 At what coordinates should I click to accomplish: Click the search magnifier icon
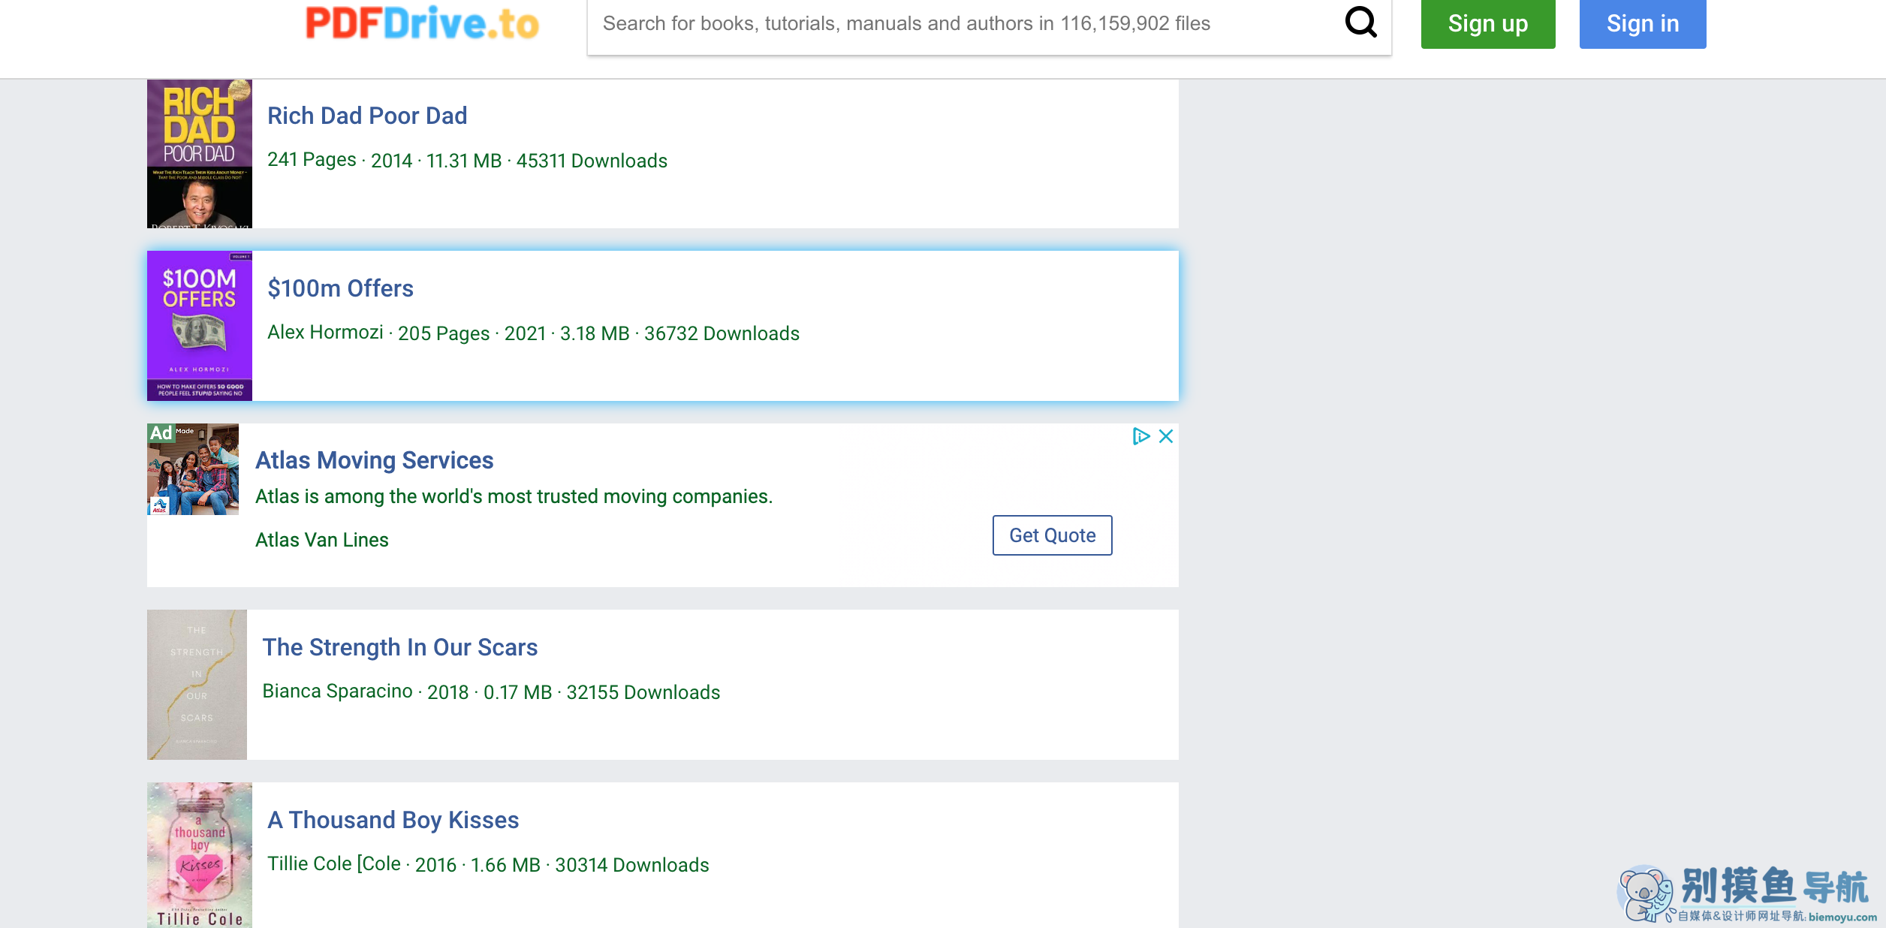(1360, 23)
